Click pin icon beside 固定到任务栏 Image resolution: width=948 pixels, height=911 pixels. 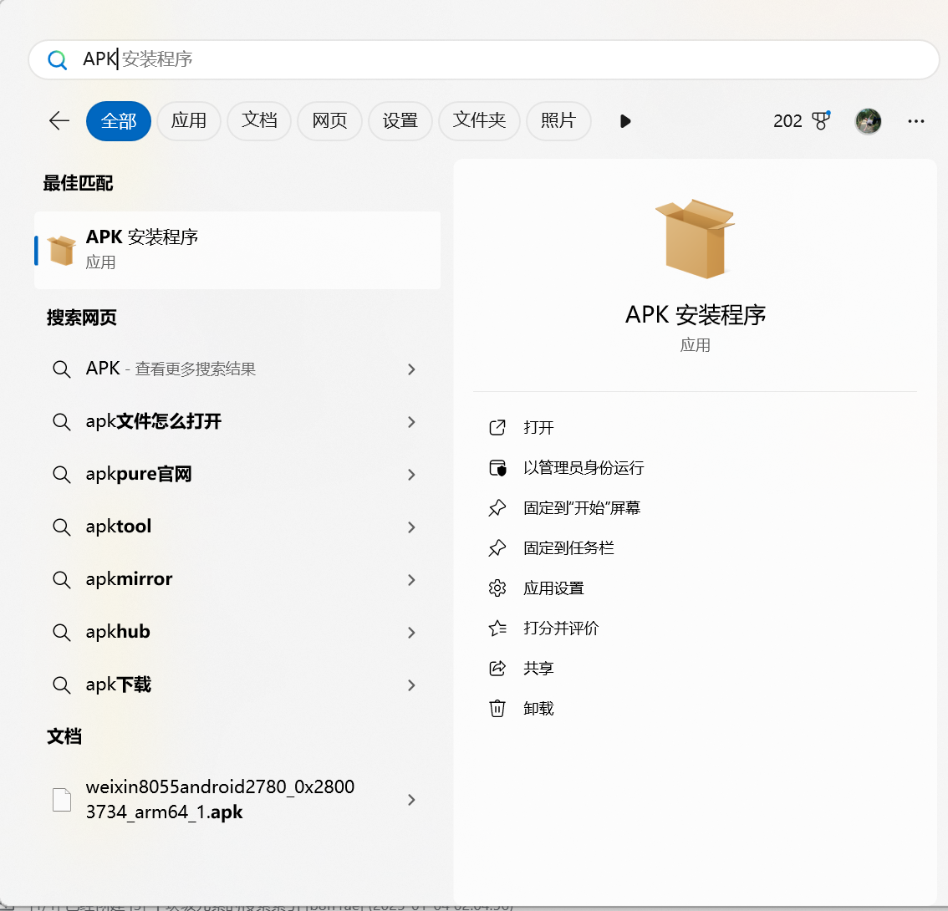(497, 547)
